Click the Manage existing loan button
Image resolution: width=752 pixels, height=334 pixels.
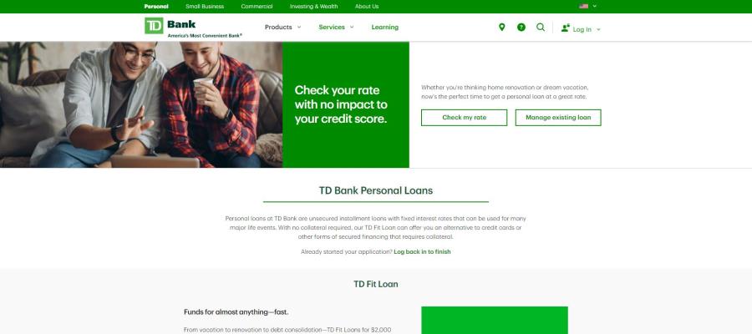(558, 118)
